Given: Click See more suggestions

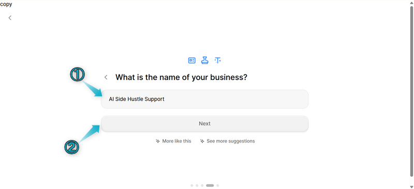Looking at the screenshot, I should pyautogui.click(x=227, y=141).
